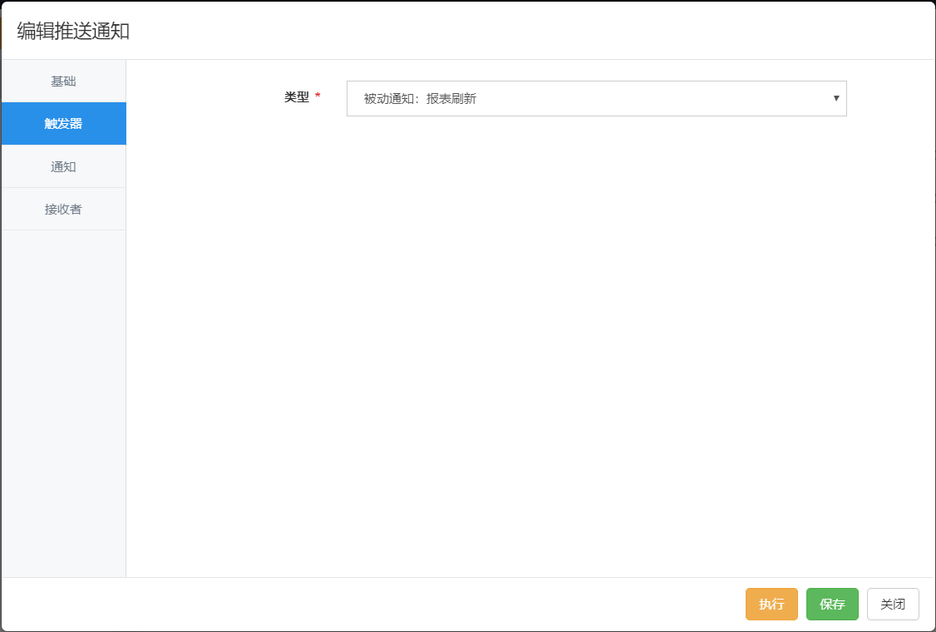936x632 pixels.
Task: Click blank header space right of title
Action: point(532,32)
